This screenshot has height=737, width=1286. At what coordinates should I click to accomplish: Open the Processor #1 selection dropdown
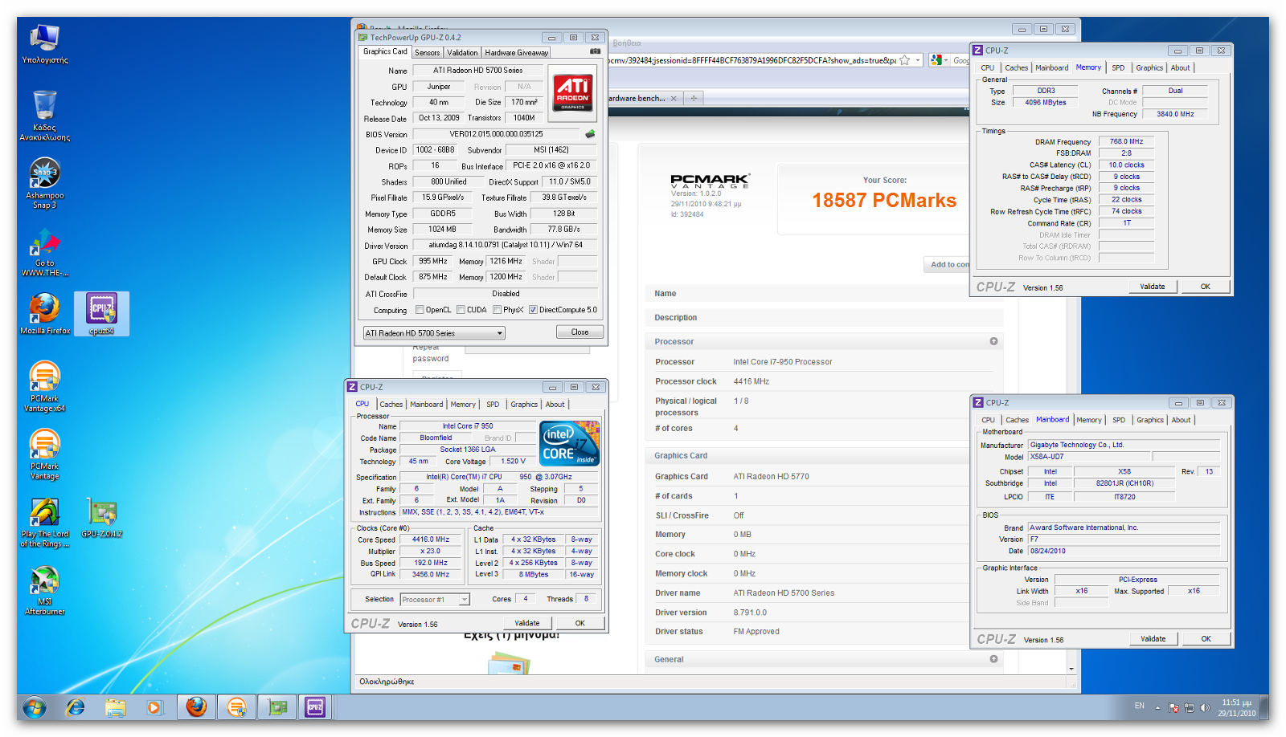pos(435,600)
